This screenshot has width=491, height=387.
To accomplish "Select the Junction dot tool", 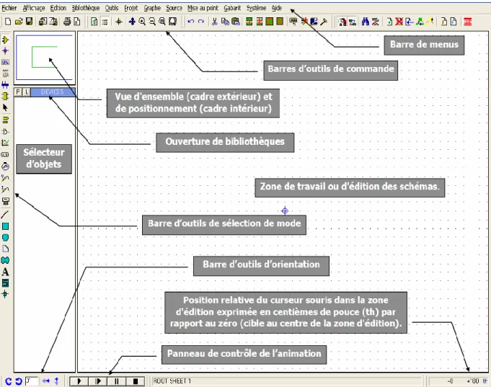I will (5, 50).
